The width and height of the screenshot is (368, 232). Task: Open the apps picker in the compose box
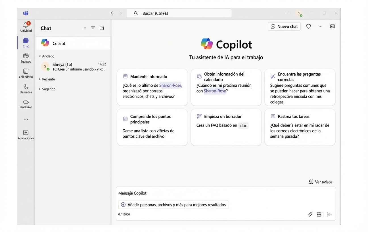point(319,214)
